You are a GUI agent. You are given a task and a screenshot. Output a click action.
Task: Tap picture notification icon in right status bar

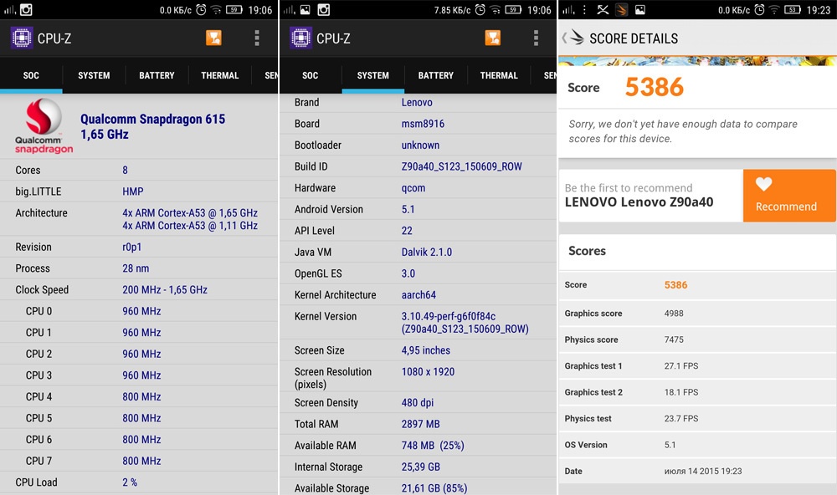point(640,9)
